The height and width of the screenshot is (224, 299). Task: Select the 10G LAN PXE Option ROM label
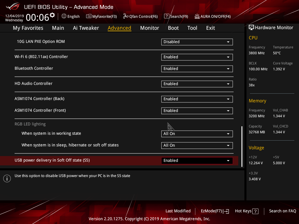pos(41,41)
